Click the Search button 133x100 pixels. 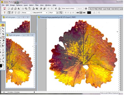tap(80, 8)
